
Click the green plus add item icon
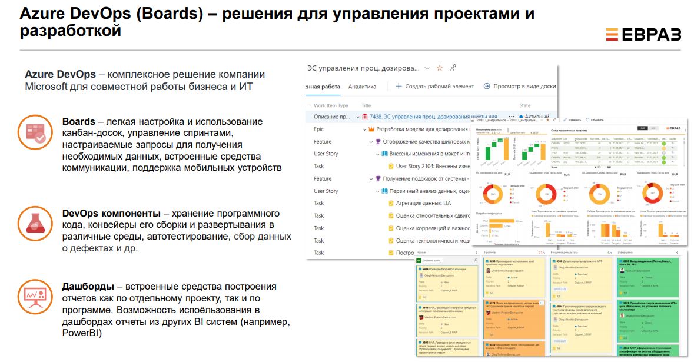(x=419, y=260)
